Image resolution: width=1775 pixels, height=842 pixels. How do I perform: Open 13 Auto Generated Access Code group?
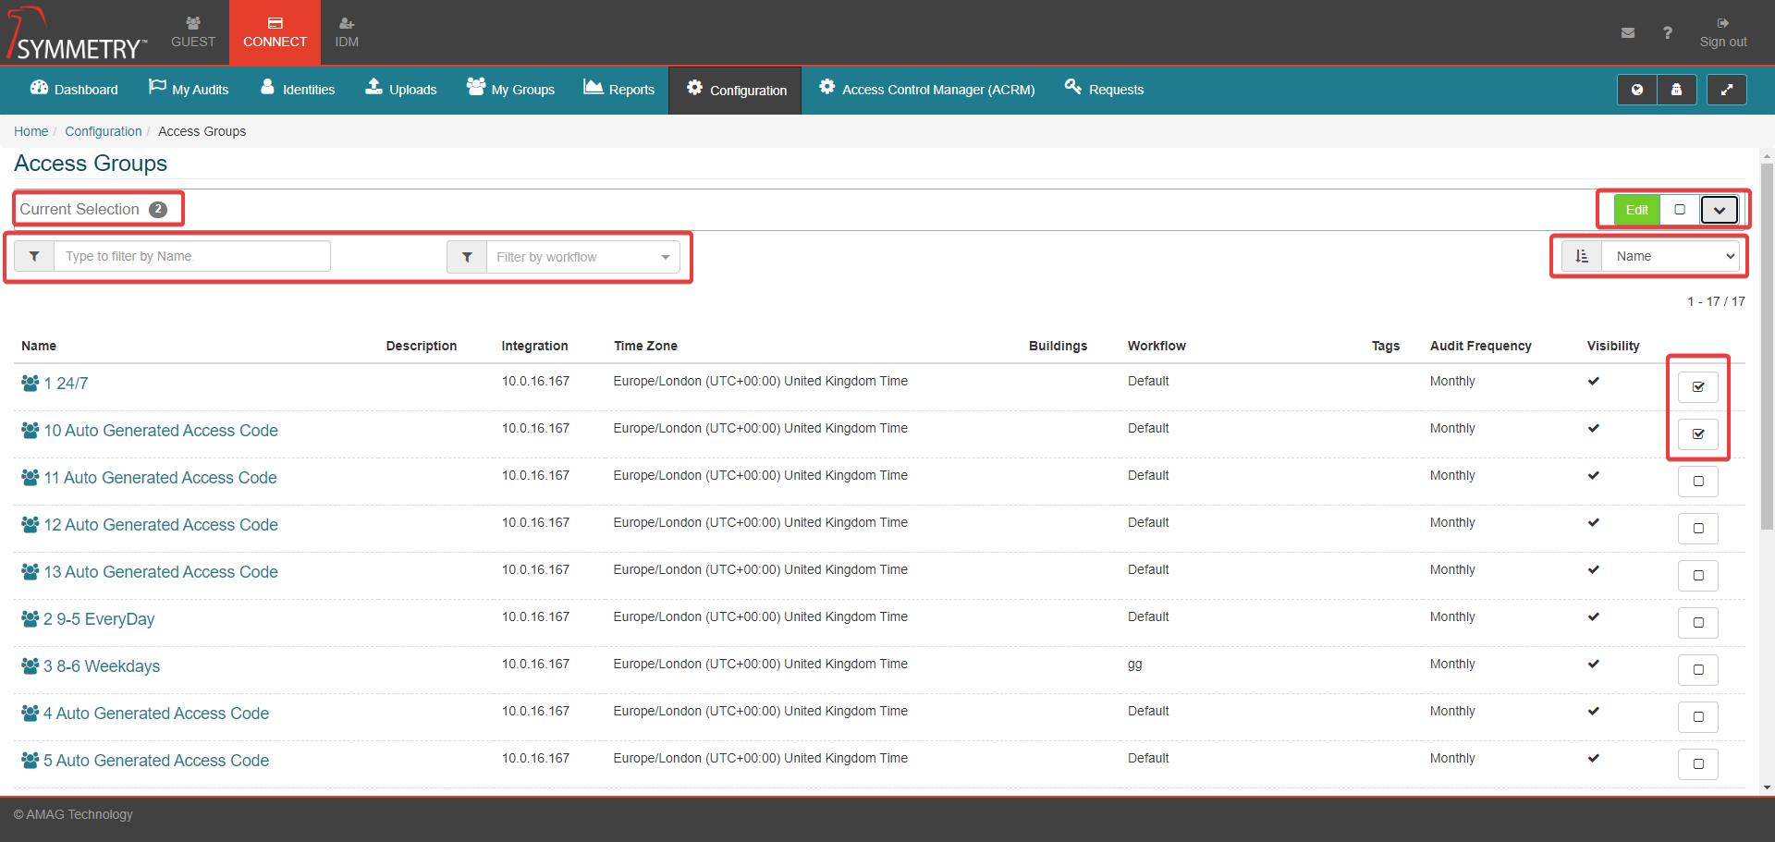pyautogui.click(x=161, y=571)
